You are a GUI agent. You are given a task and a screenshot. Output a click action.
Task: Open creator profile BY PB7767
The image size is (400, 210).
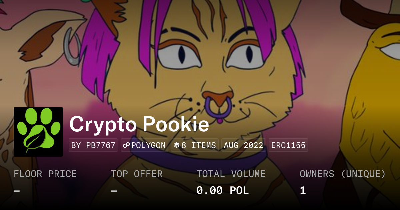[x=93, y=145]
